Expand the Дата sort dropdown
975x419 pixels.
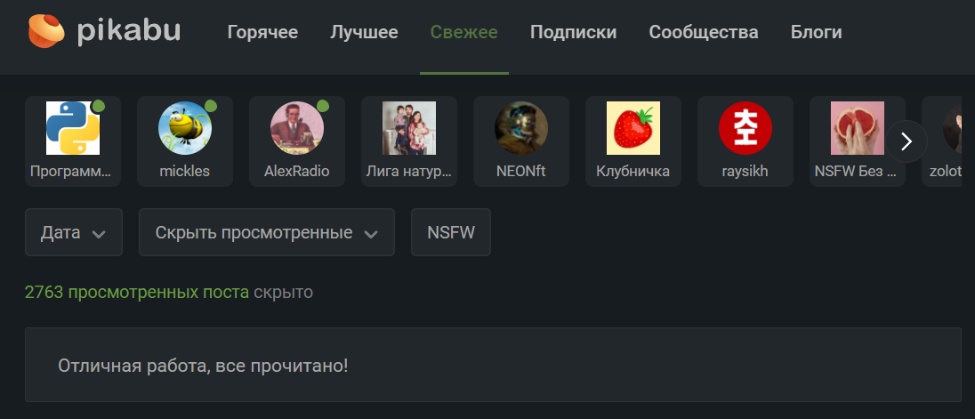pos(73,232)
